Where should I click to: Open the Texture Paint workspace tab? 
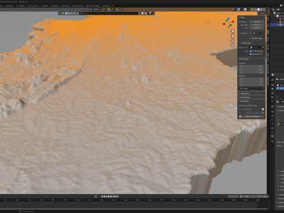coord(33,6)
